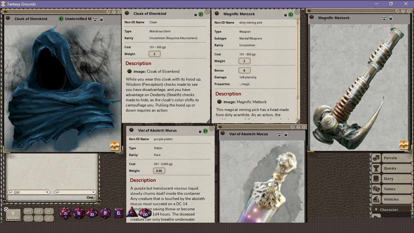Viewport: 414px width, 233px height.
Task: Roll the d6 die
Action: tap(118, 213)
